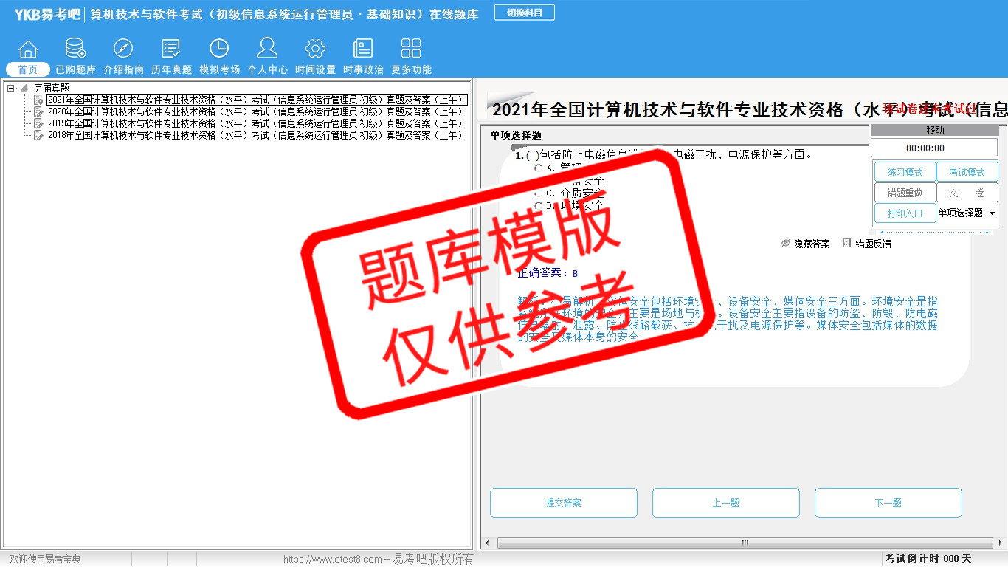
Task: Open the 历年真题 checklist icon
Action: tap(171, 49)
